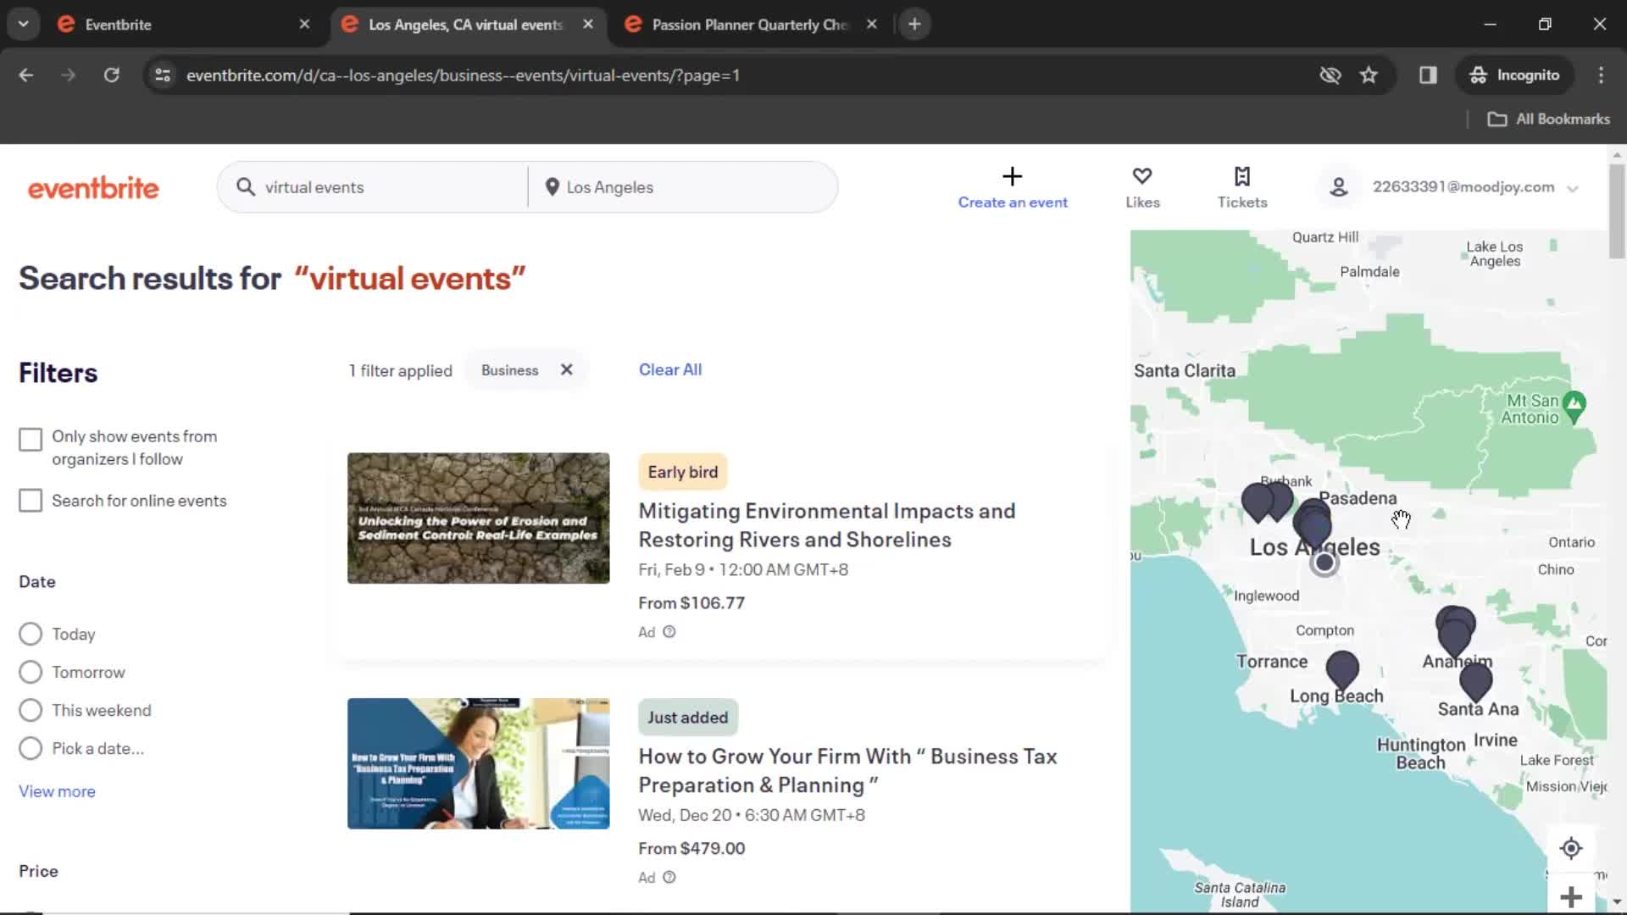Click 'Clear All' filters link
1627x915 pixels.
669,369
